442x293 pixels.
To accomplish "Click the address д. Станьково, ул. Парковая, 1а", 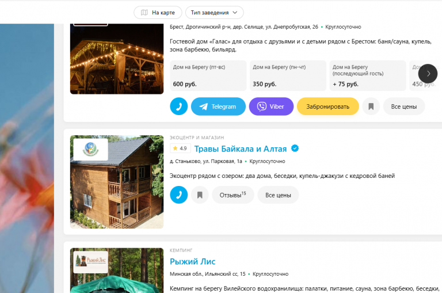I will click(x=206, y=161).
